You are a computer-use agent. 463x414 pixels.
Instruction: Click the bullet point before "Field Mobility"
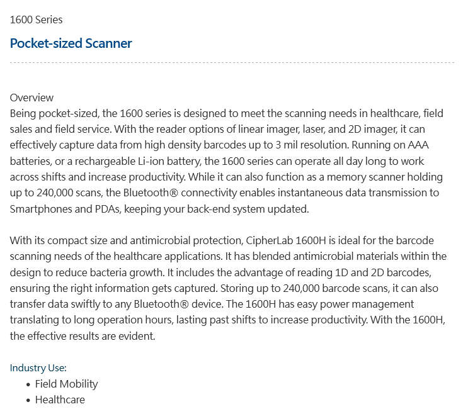[x=28, y=384]
